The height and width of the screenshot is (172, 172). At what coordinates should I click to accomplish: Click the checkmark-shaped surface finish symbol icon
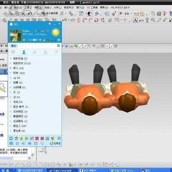[165, 20]
